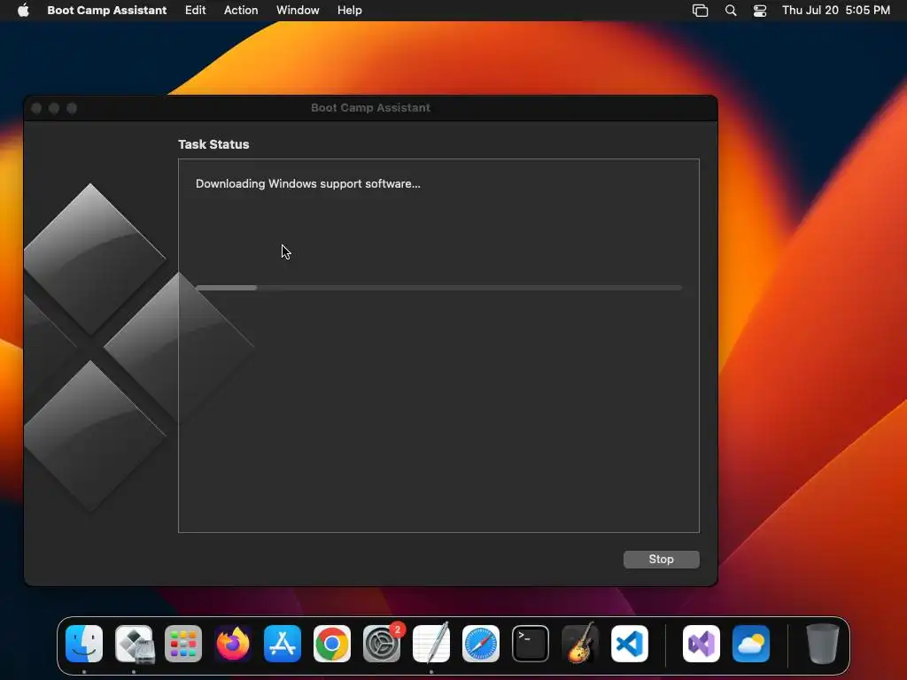Open the App Store from the dock

(283, 644)
